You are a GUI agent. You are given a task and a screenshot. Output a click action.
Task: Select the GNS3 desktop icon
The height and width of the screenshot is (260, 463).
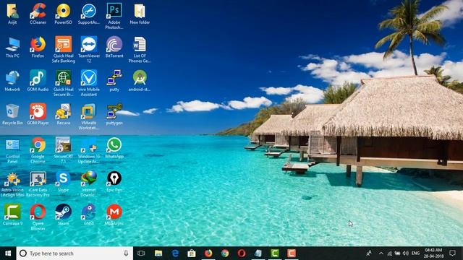89,215
